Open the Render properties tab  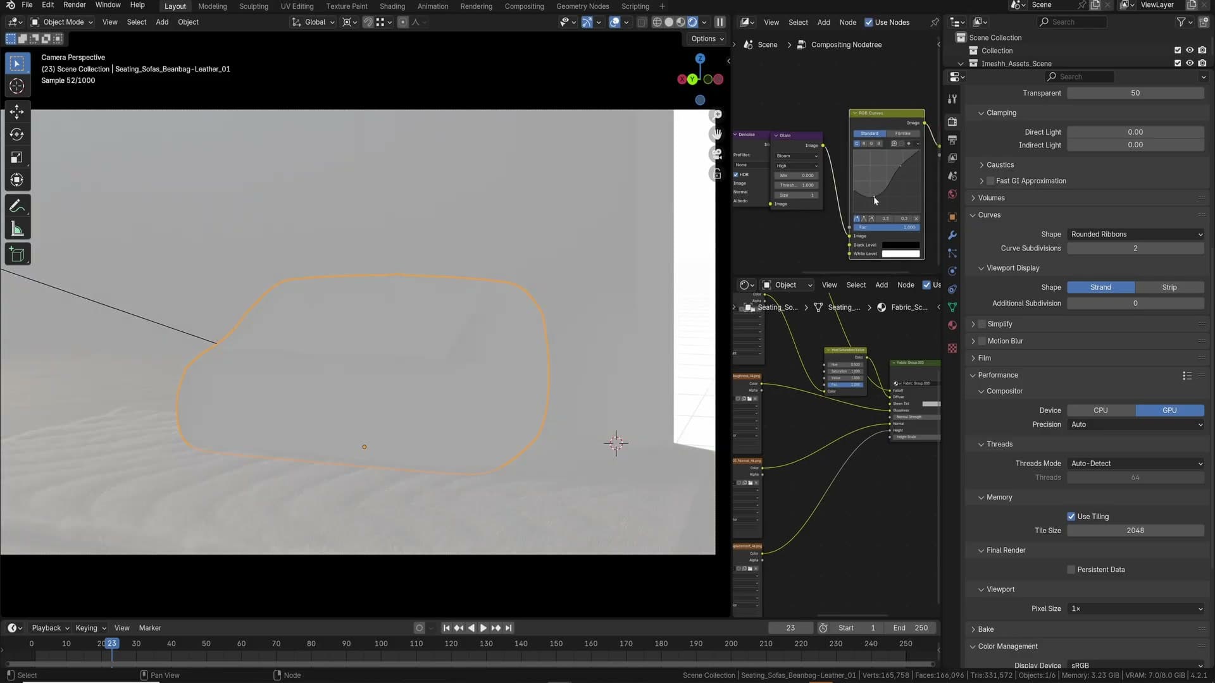coord(952,121)
